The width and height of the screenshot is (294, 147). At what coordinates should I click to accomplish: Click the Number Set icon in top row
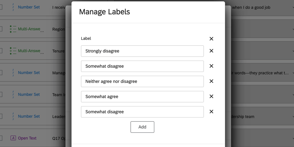(x=13, y=7)
